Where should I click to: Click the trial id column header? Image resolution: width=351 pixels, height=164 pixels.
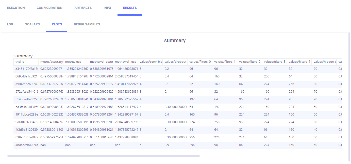(x=25, y=62)
